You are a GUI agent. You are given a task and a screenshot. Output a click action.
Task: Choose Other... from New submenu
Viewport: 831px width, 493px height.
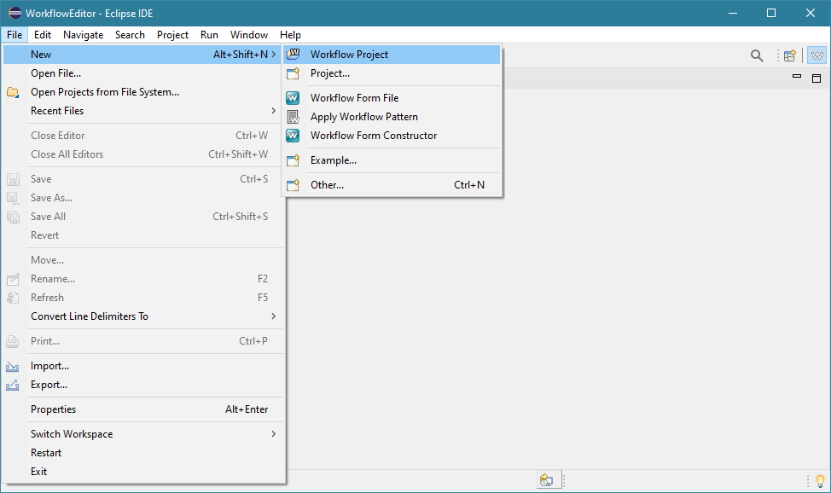tap(327, 185)
